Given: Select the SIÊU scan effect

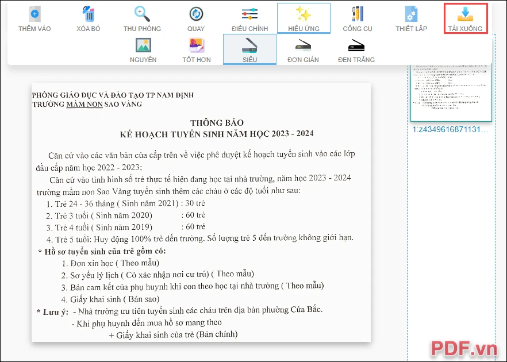Looking at the screenshot, I should coord(249,50).
